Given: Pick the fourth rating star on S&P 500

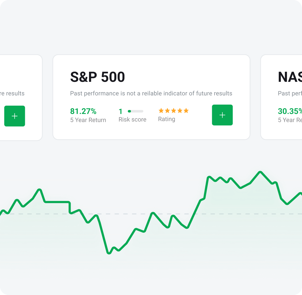Looking at the screenshot, I should (x=180, y=111).
